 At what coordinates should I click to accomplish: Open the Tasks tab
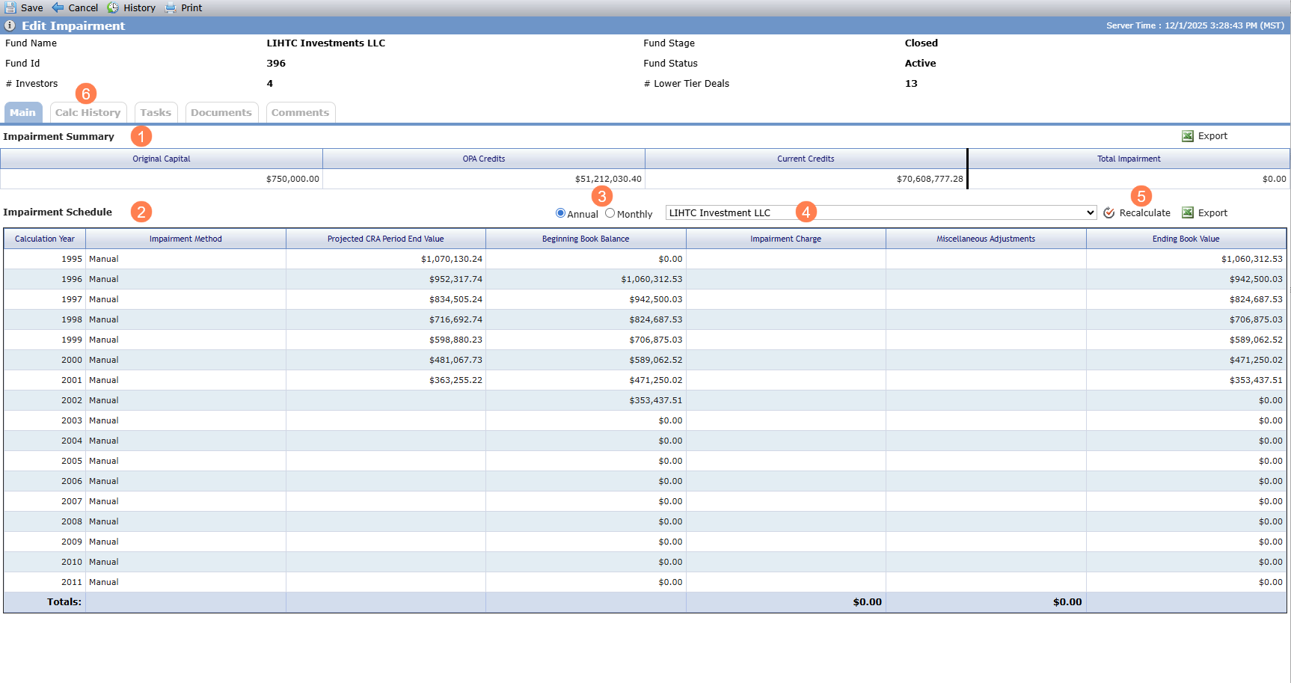156,112
